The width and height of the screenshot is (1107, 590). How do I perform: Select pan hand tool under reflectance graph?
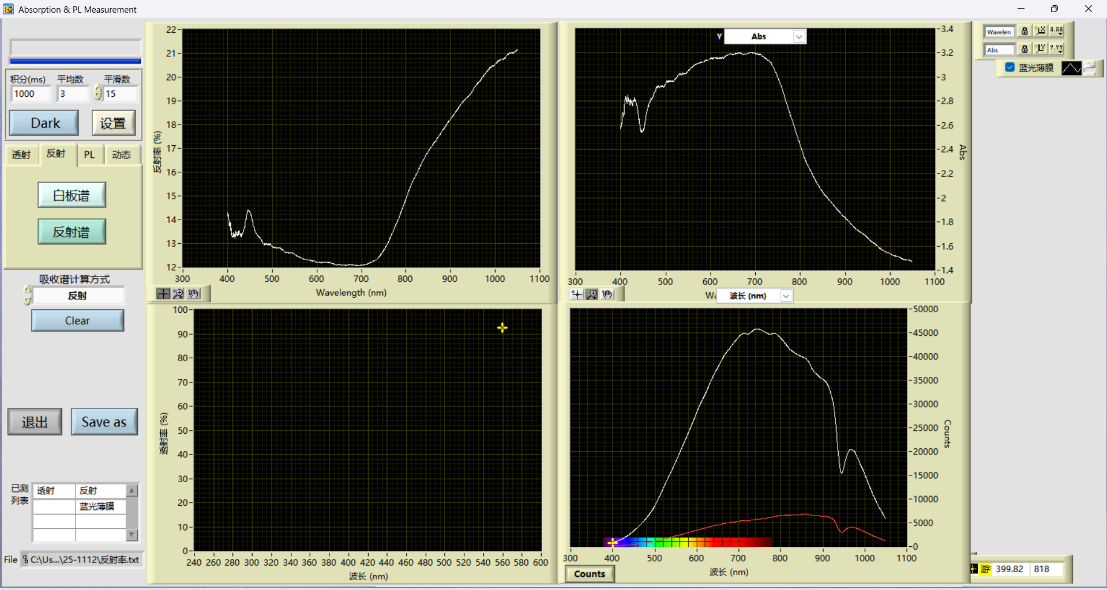pos(194,294)
